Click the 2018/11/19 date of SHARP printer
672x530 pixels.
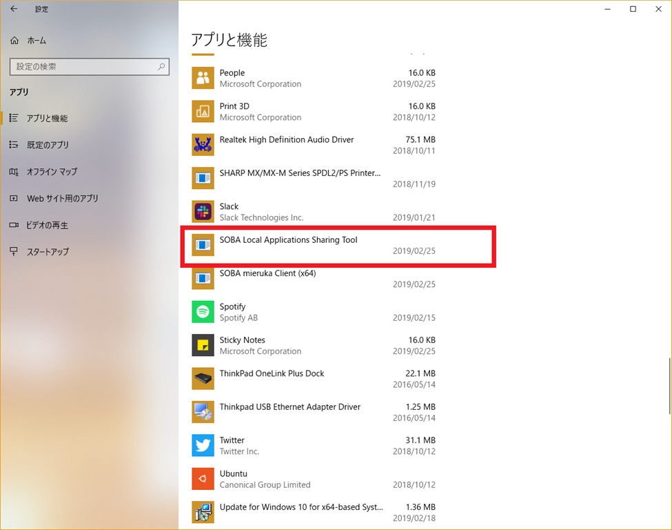click(x=414, y=184)
